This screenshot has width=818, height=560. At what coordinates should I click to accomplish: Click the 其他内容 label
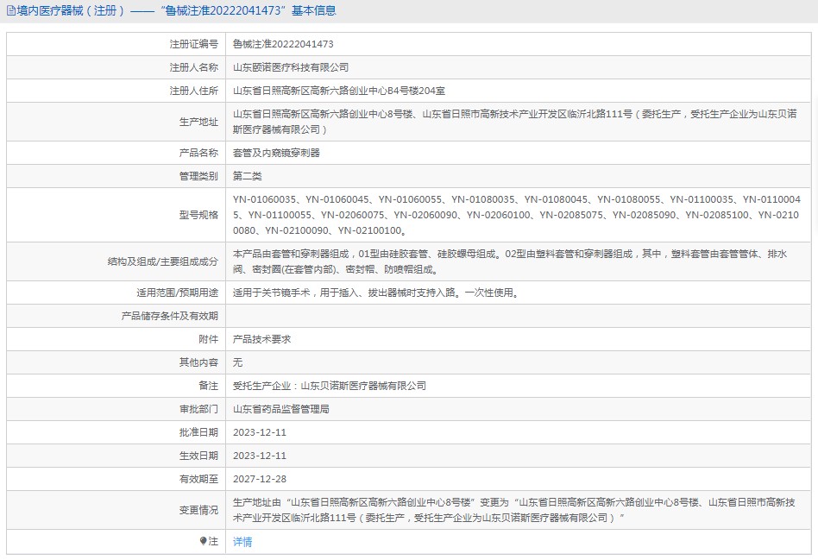click(x=198, y=362)
